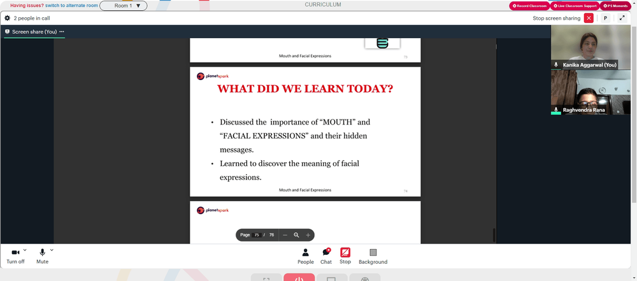
Task: Zoom out the PDF with minus icon
Action: (x=285, y=235)
